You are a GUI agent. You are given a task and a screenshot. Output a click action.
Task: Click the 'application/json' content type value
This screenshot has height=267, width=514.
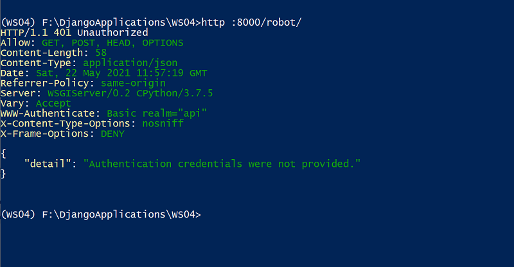point(130,63)
